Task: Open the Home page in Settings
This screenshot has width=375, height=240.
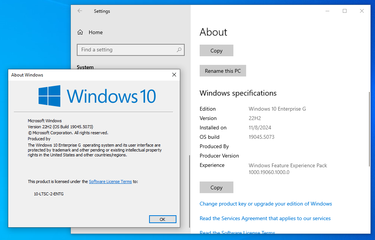Action: (90, 32)
